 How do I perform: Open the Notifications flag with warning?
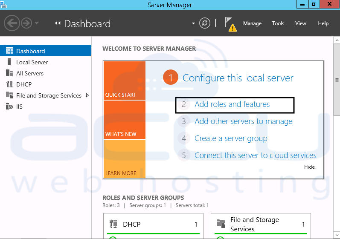(x=230, y=24)
